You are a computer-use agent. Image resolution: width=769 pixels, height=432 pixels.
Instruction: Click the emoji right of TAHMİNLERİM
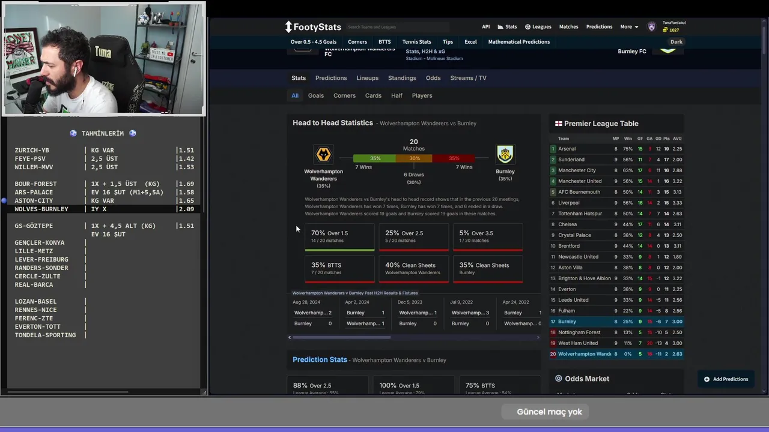132,133
